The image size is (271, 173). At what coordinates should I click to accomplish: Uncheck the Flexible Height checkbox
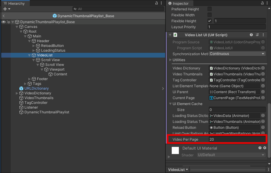pyautogui.click(x=210, y=21)
